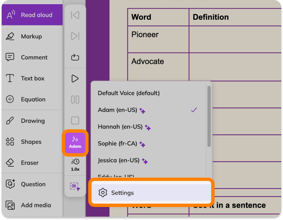283x220 pixels.
Task: Skip to next section in read aloud
Action: click(x=75, y=36)
